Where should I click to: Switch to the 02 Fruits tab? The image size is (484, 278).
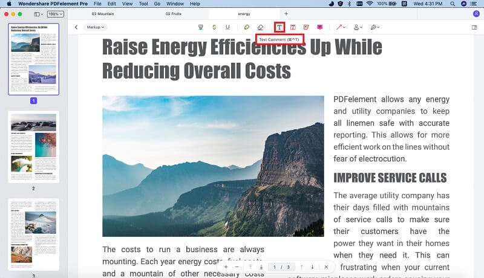click(174, 14)
